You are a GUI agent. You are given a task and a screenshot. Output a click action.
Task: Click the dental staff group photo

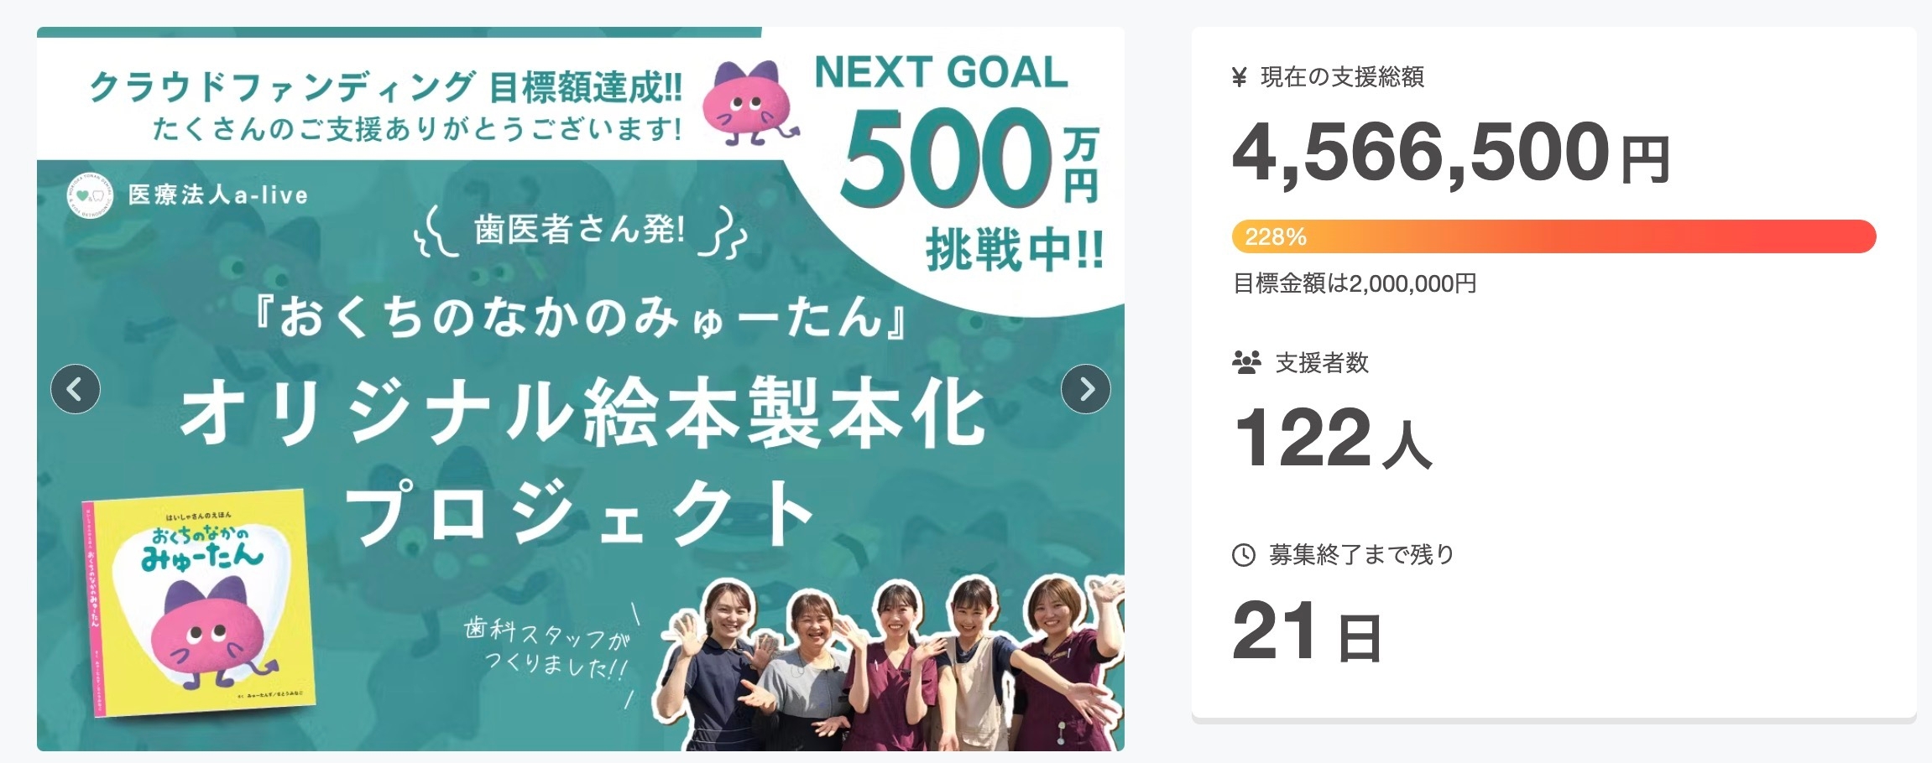[x=890, y=662]
